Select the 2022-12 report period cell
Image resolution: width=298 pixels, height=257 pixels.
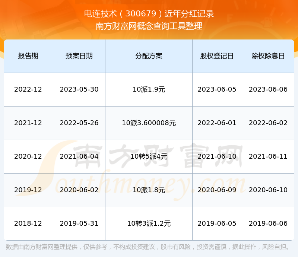[28, 89]
